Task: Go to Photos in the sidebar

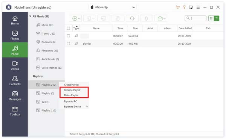Action: pos(15,35)
